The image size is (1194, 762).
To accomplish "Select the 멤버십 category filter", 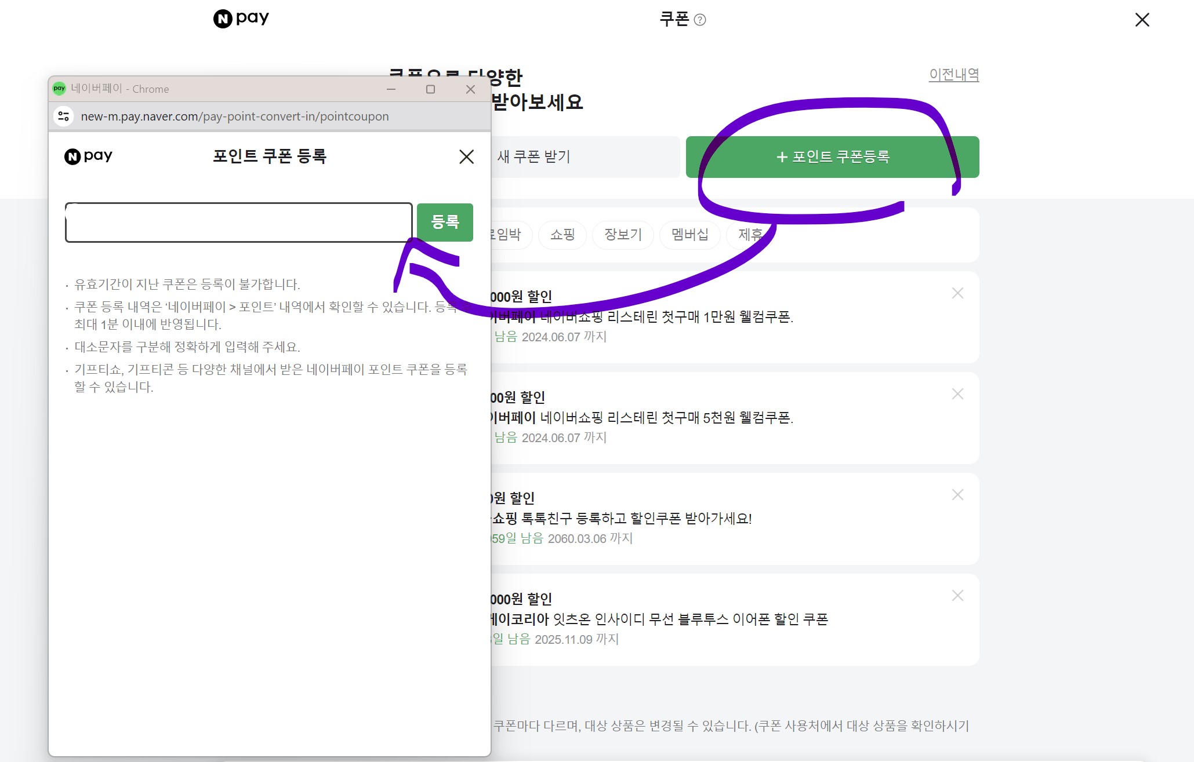I will tap(689, 235).
